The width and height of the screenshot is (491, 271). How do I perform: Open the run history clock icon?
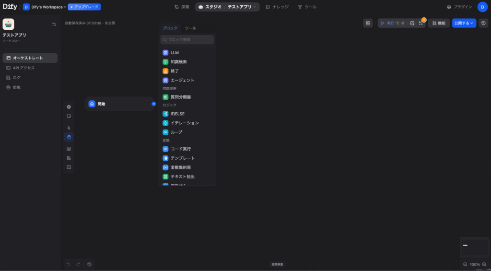412,23
